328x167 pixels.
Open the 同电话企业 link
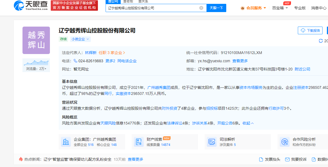(x=127, y=61)
